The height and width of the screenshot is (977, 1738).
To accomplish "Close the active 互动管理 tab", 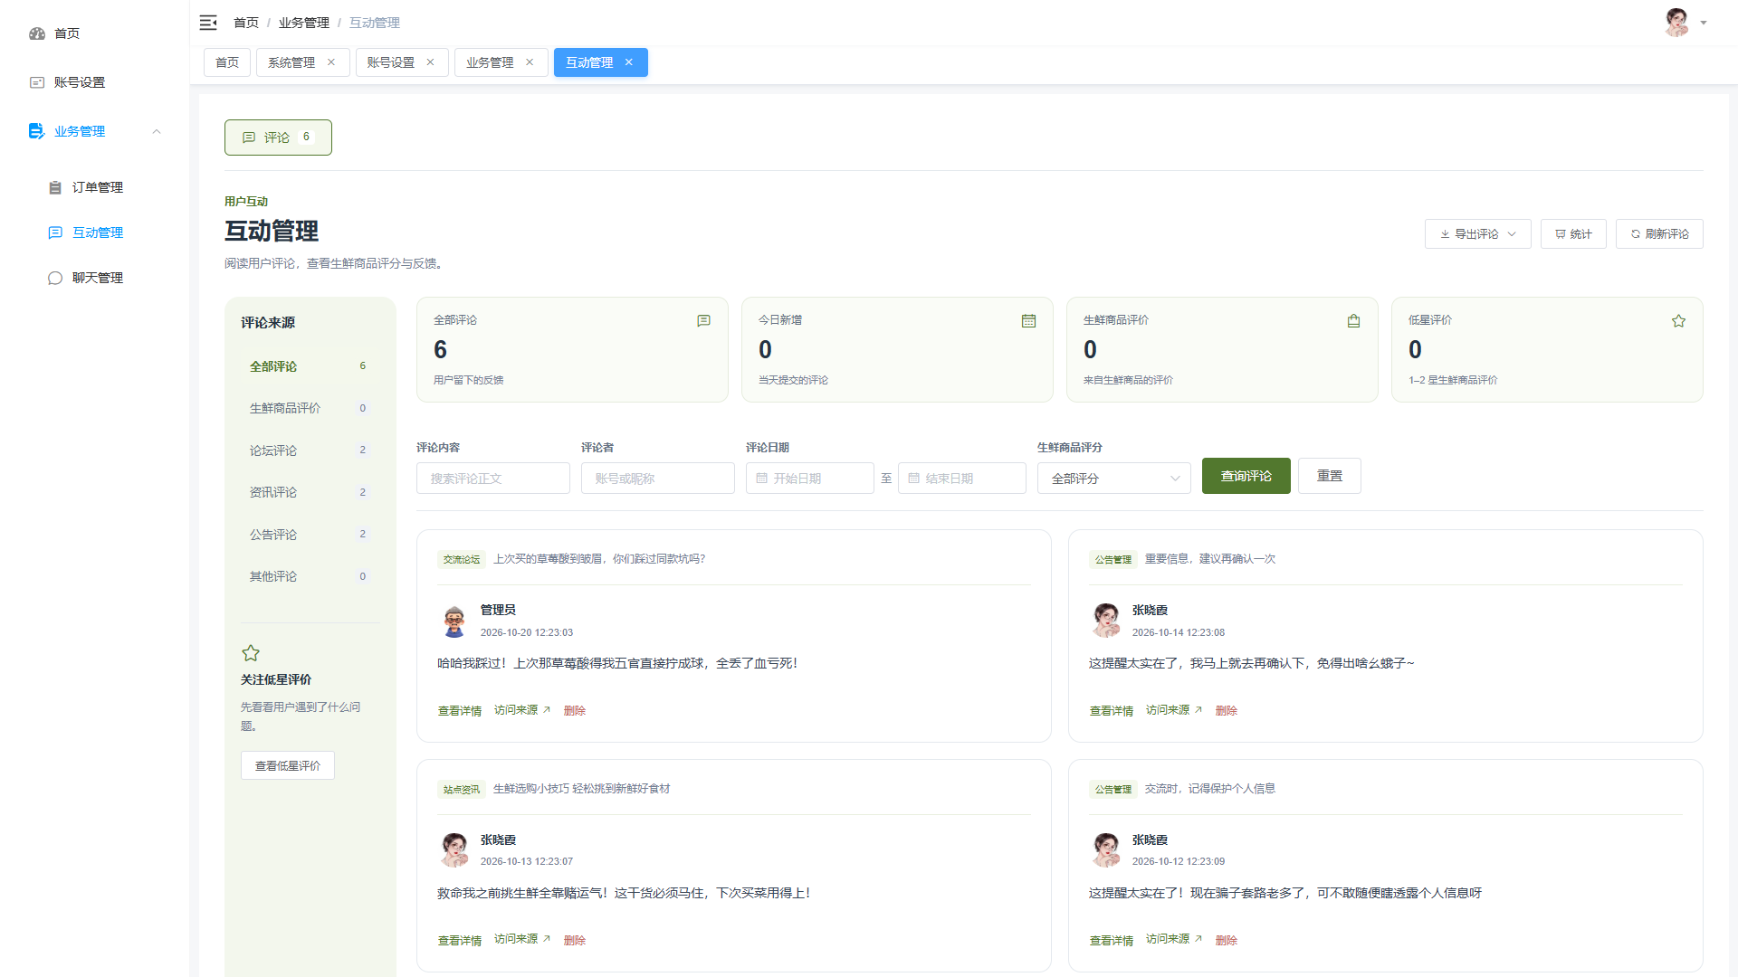I will pyautogui.click(x=629, y=62).
